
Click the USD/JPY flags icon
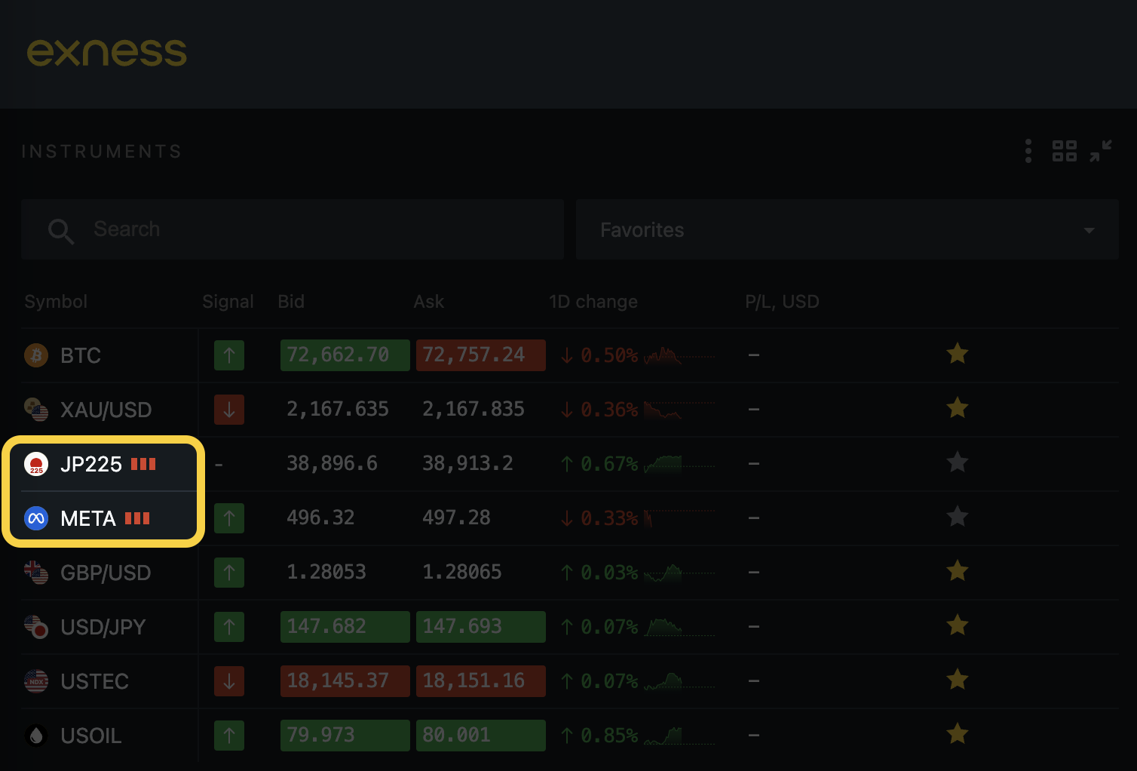tap(36, 627)
